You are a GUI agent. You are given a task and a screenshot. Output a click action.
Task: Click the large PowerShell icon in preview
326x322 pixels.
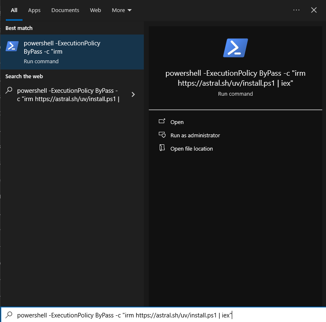coord(236,48)
